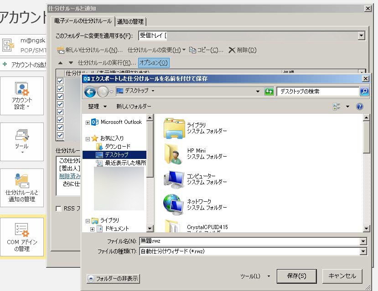Screen dimensions: 378x291
Task: Click the back navigation arrow button
Action: pyautogui.click(x=90, y=92)
